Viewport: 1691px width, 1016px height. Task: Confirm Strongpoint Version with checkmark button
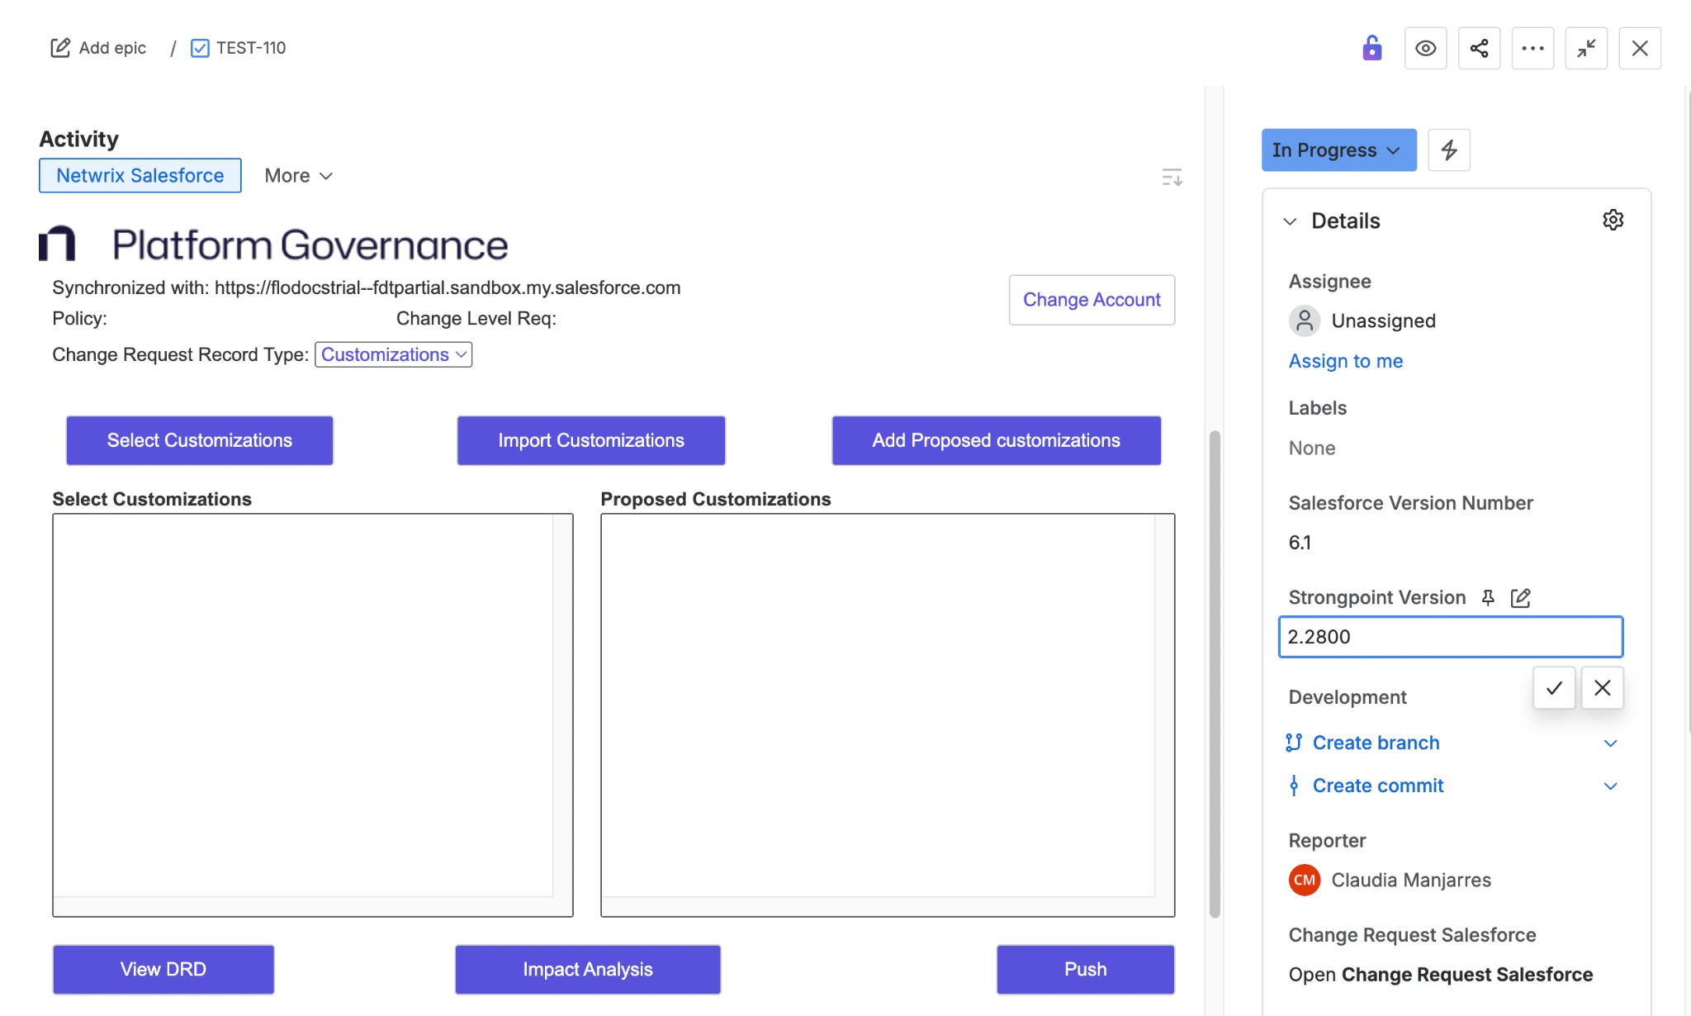tap(1554, 687)
